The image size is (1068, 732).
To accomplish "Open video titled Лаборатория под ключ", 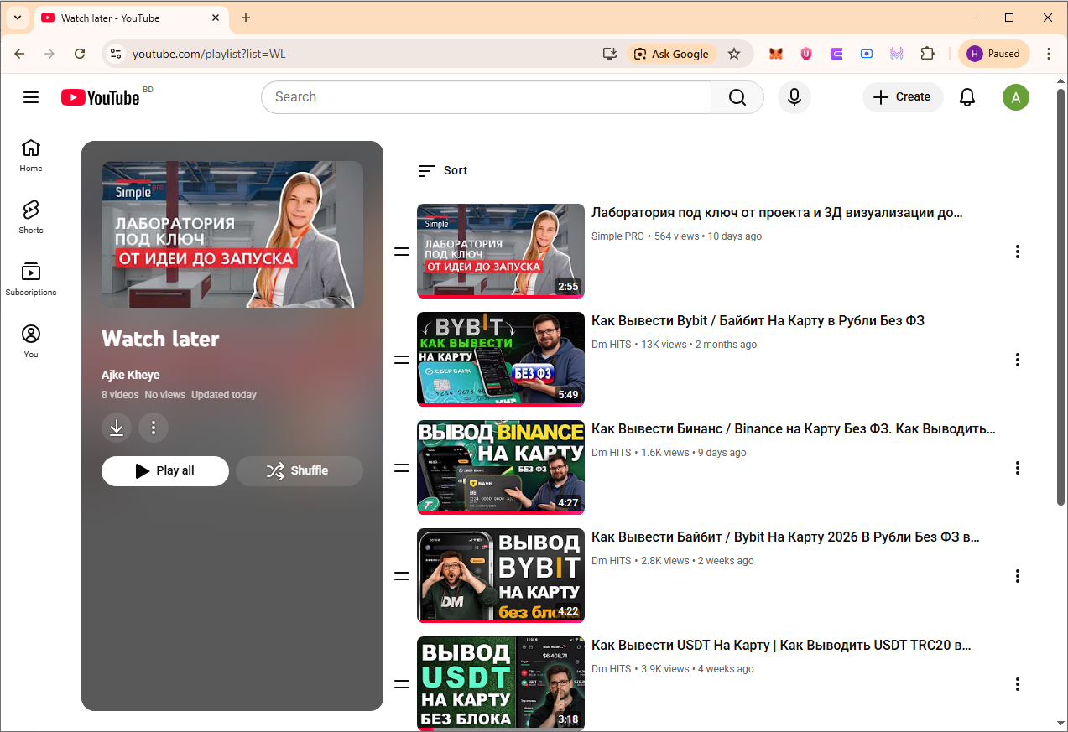I will tap(777, 213).
